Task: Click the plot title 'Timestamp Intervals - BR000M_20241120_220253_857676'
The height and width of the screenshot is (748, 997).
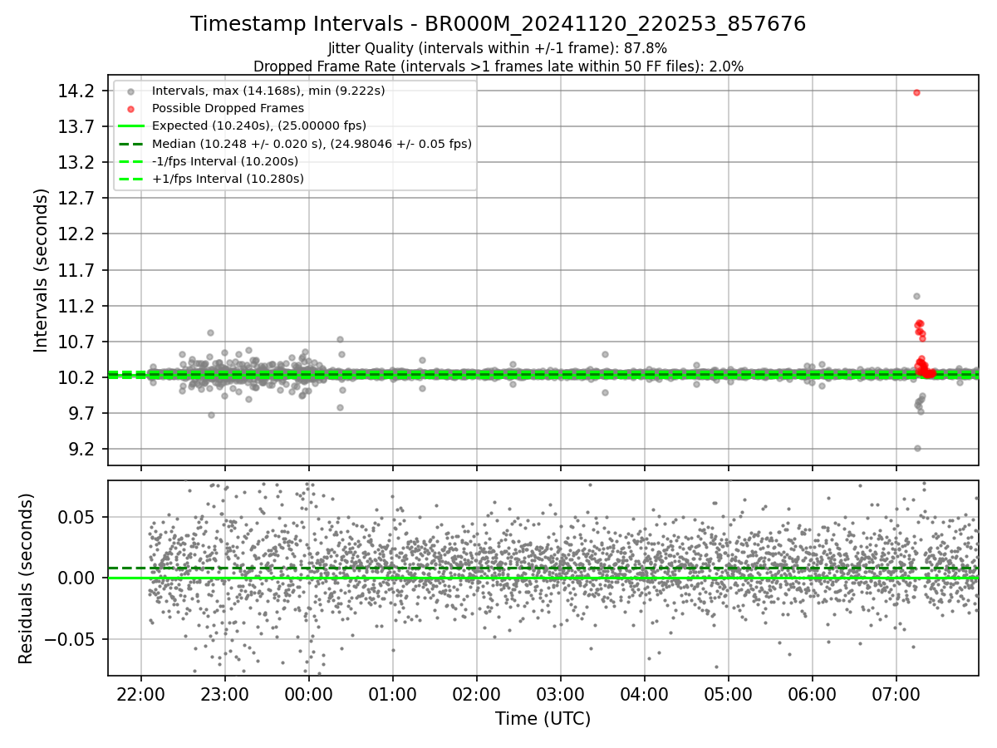Action: 498,24
